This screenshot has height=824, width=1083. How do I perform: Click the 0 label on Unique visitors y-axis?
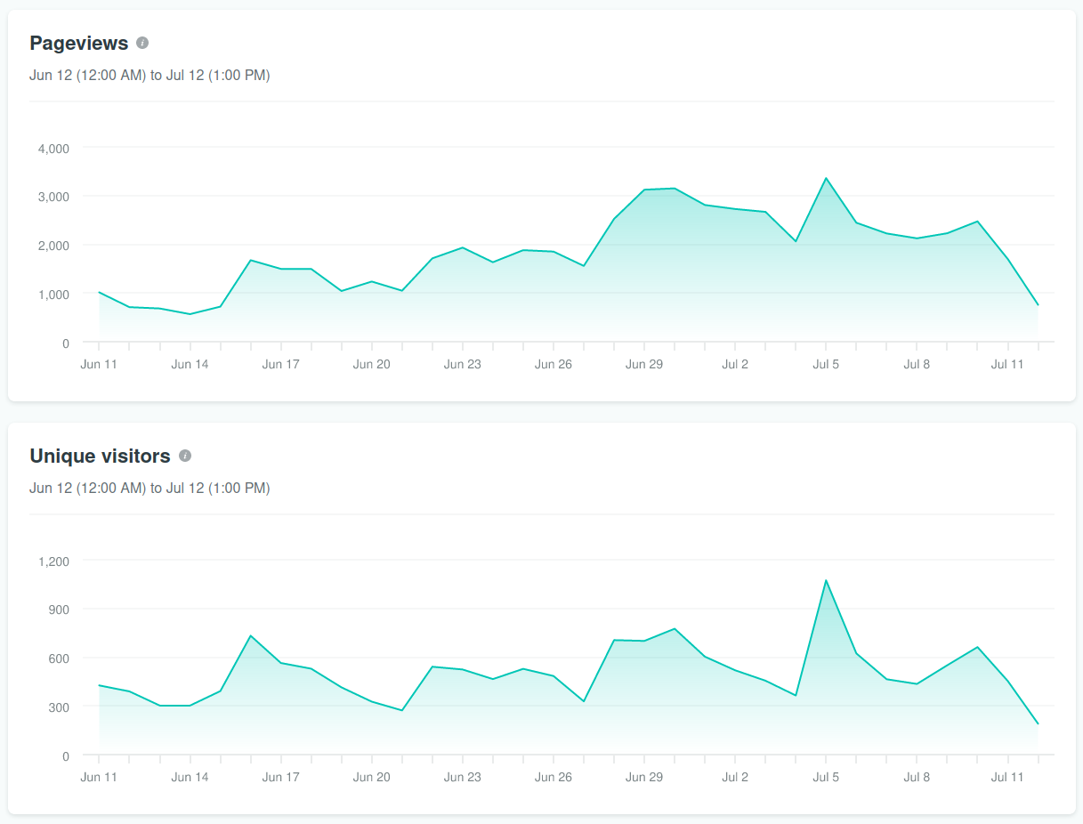point(66,756)
